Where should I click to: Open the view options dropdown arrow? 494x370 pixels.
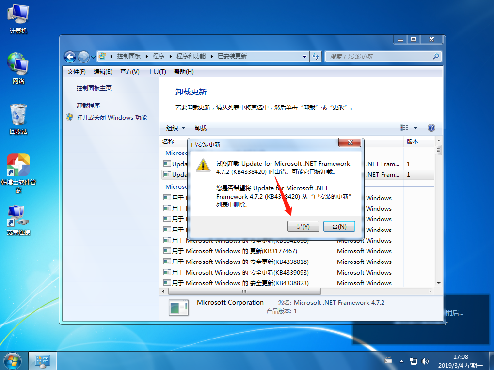415,128
